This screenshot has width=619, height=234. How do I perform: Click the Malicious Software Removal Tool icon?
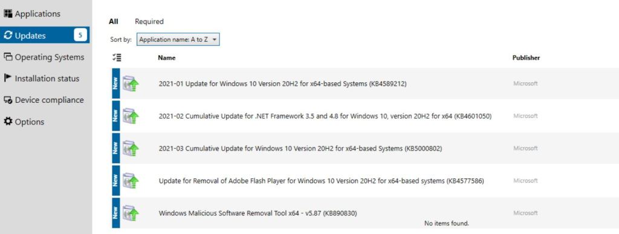(x=131, y=213)
